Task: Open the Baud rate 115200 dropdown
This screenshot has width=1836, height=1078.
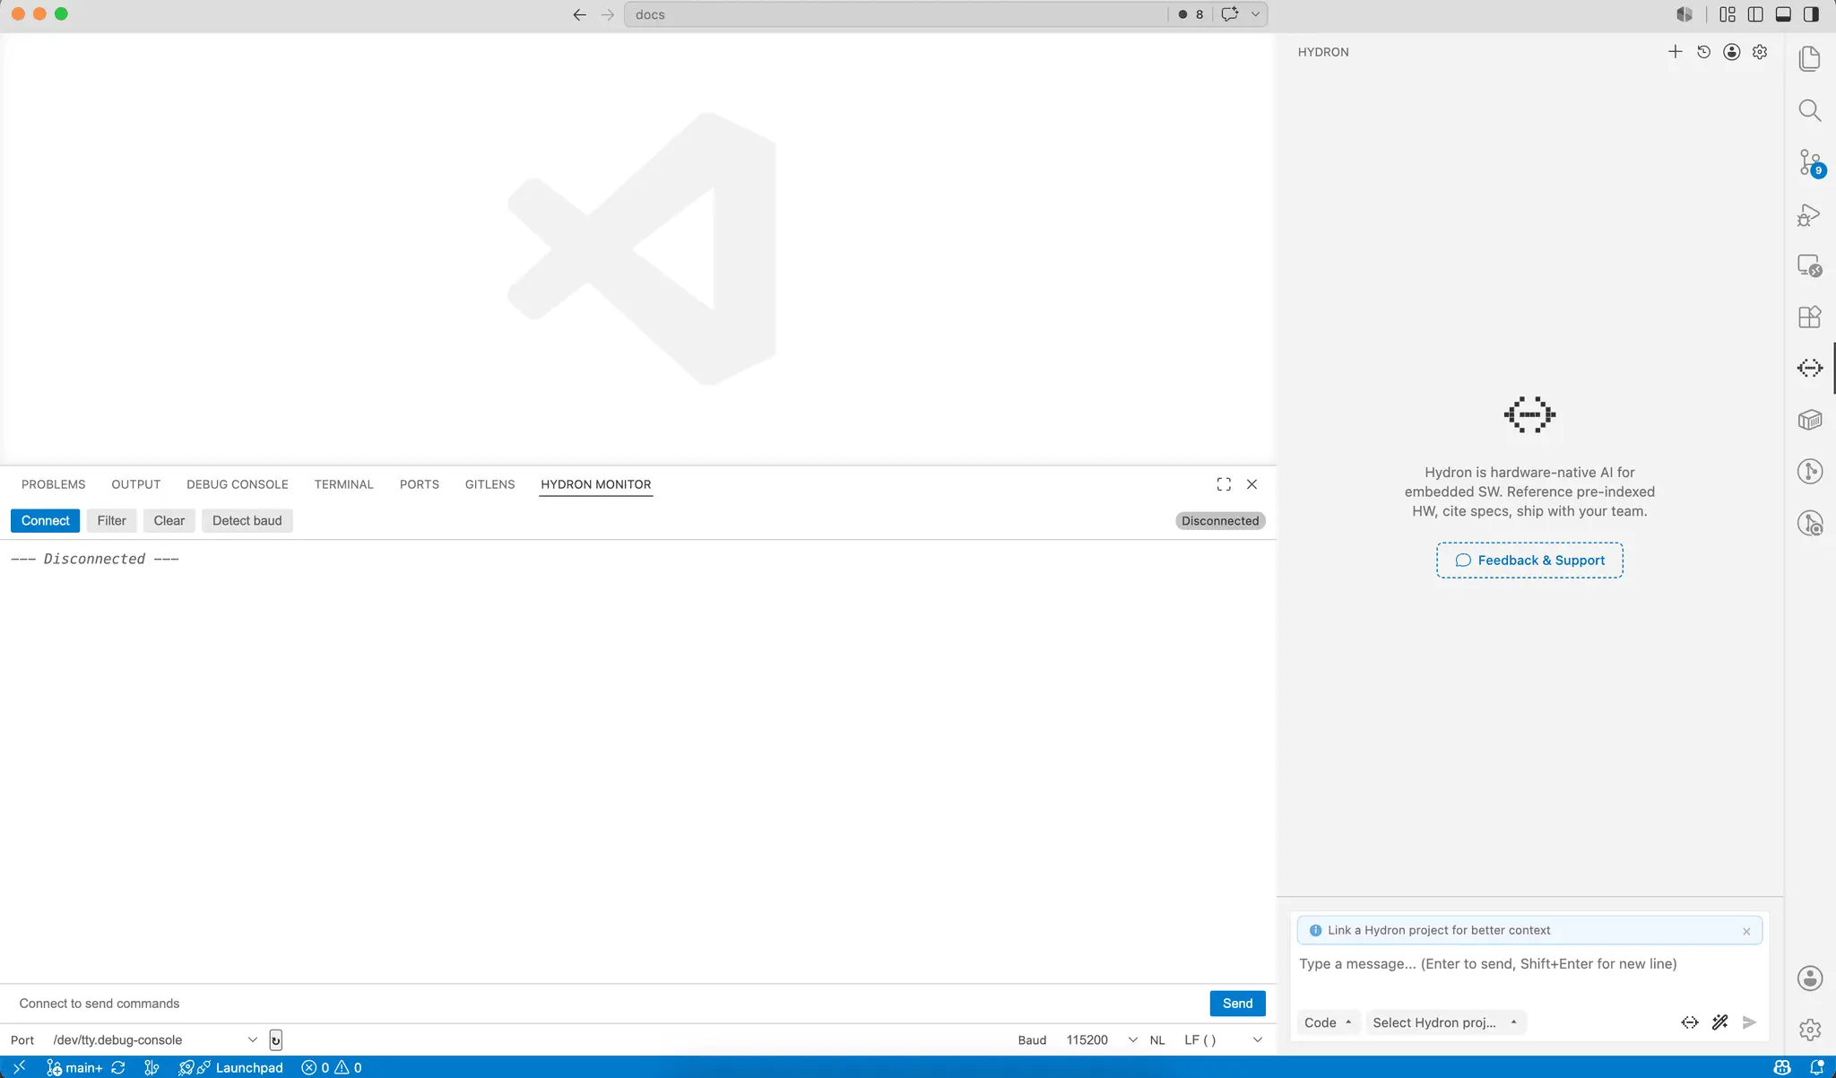Action: pyautogui.click(x=1102, y=1040)
